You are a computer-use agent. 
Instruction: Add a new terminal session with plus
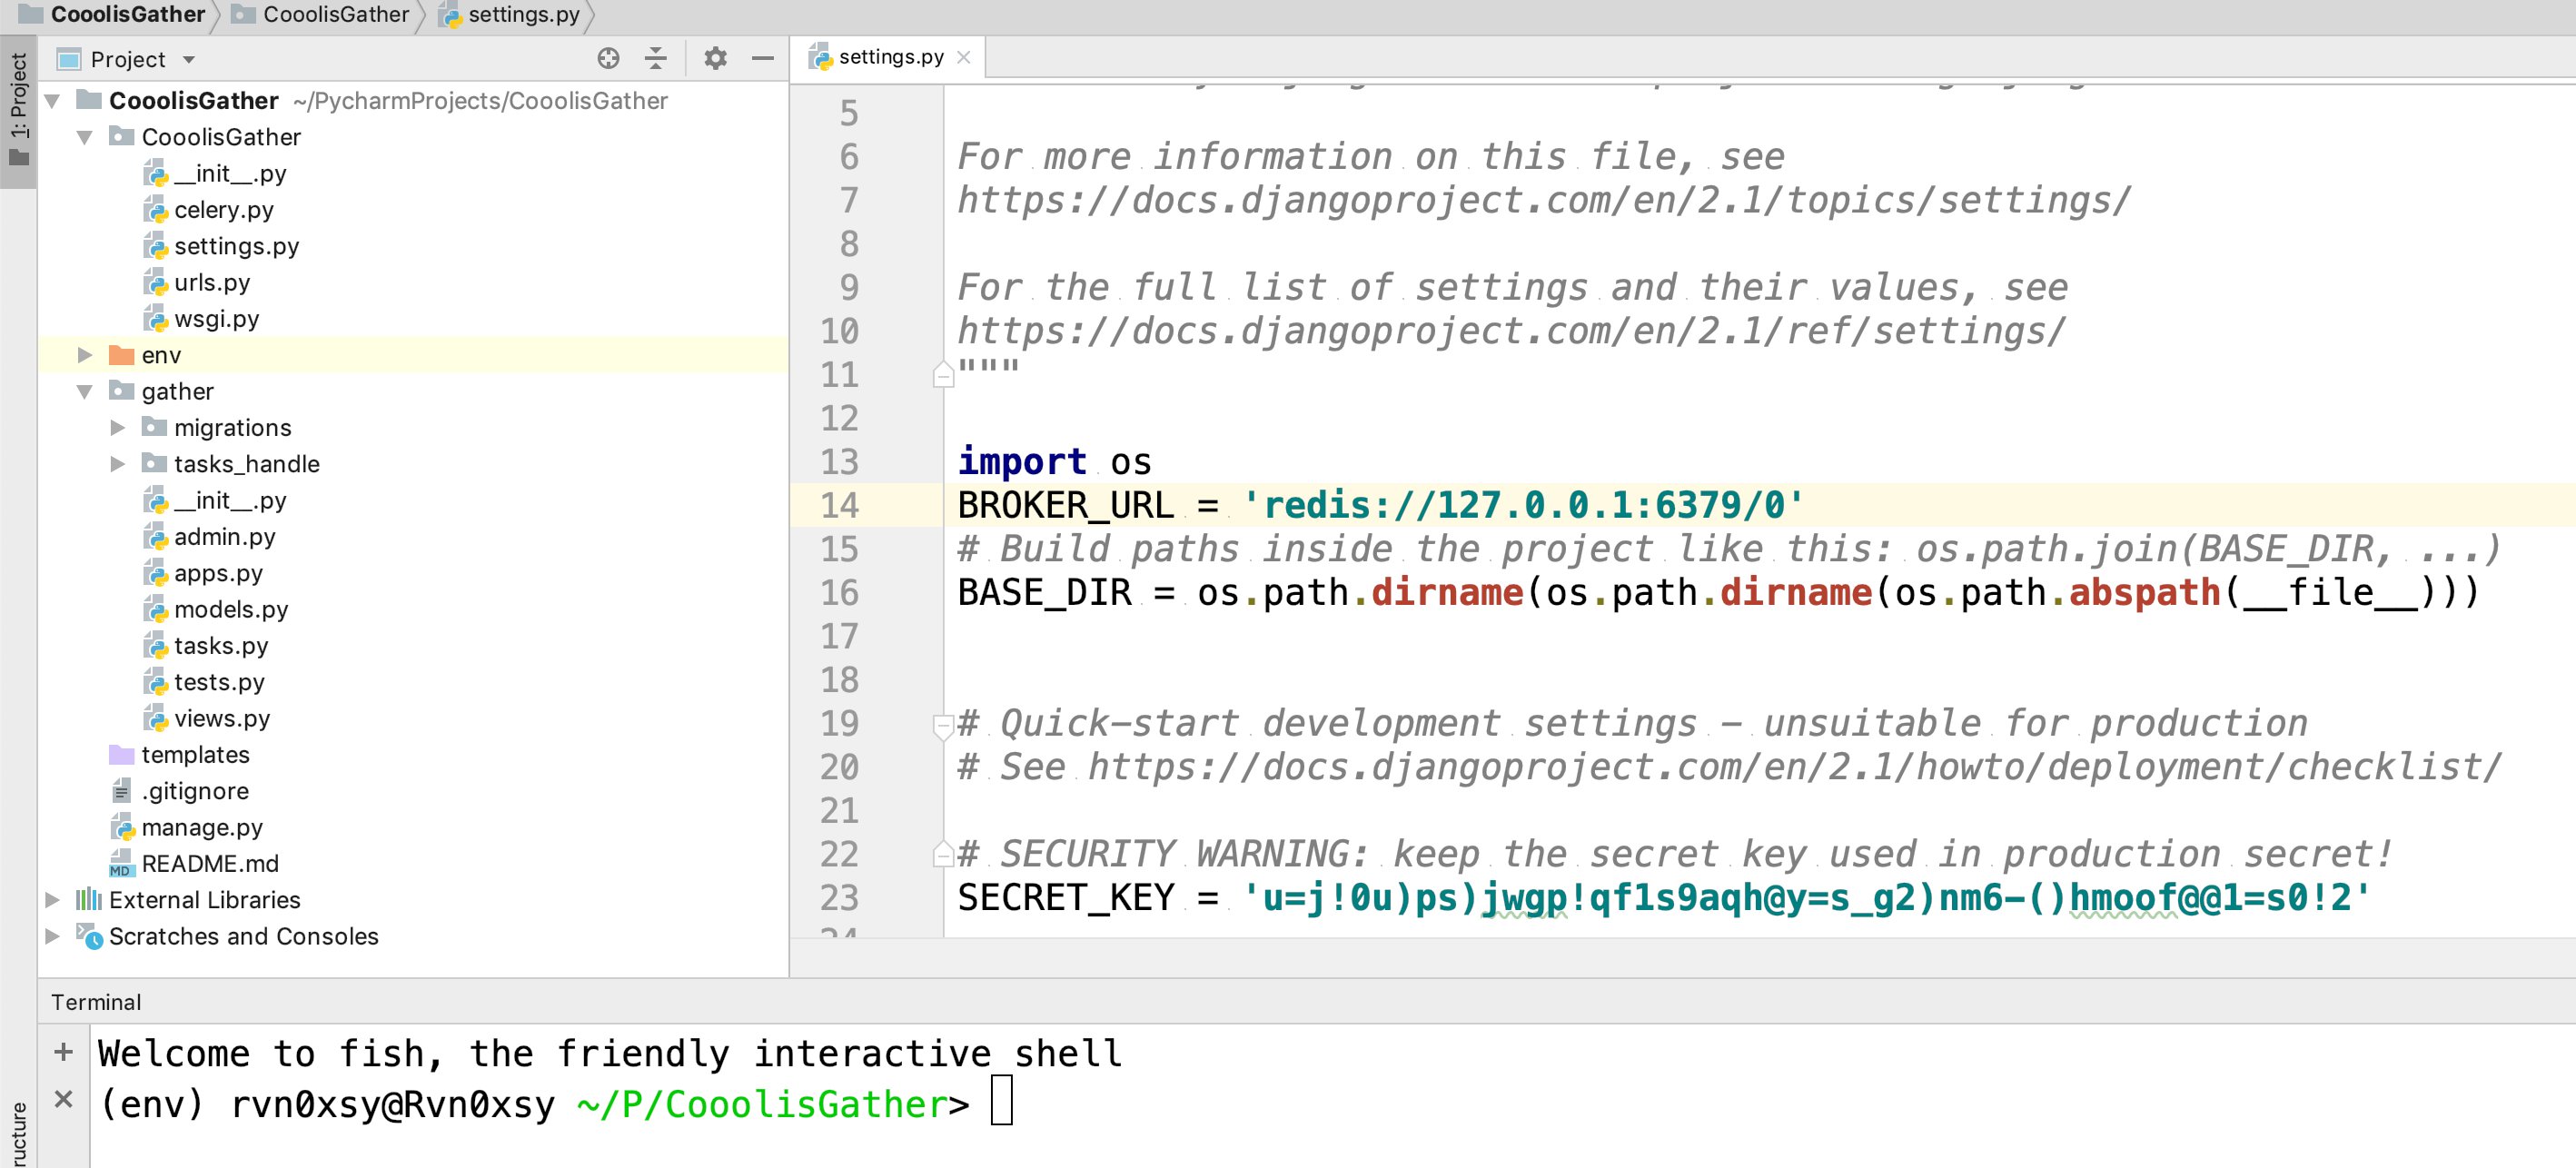[63, 1052]
